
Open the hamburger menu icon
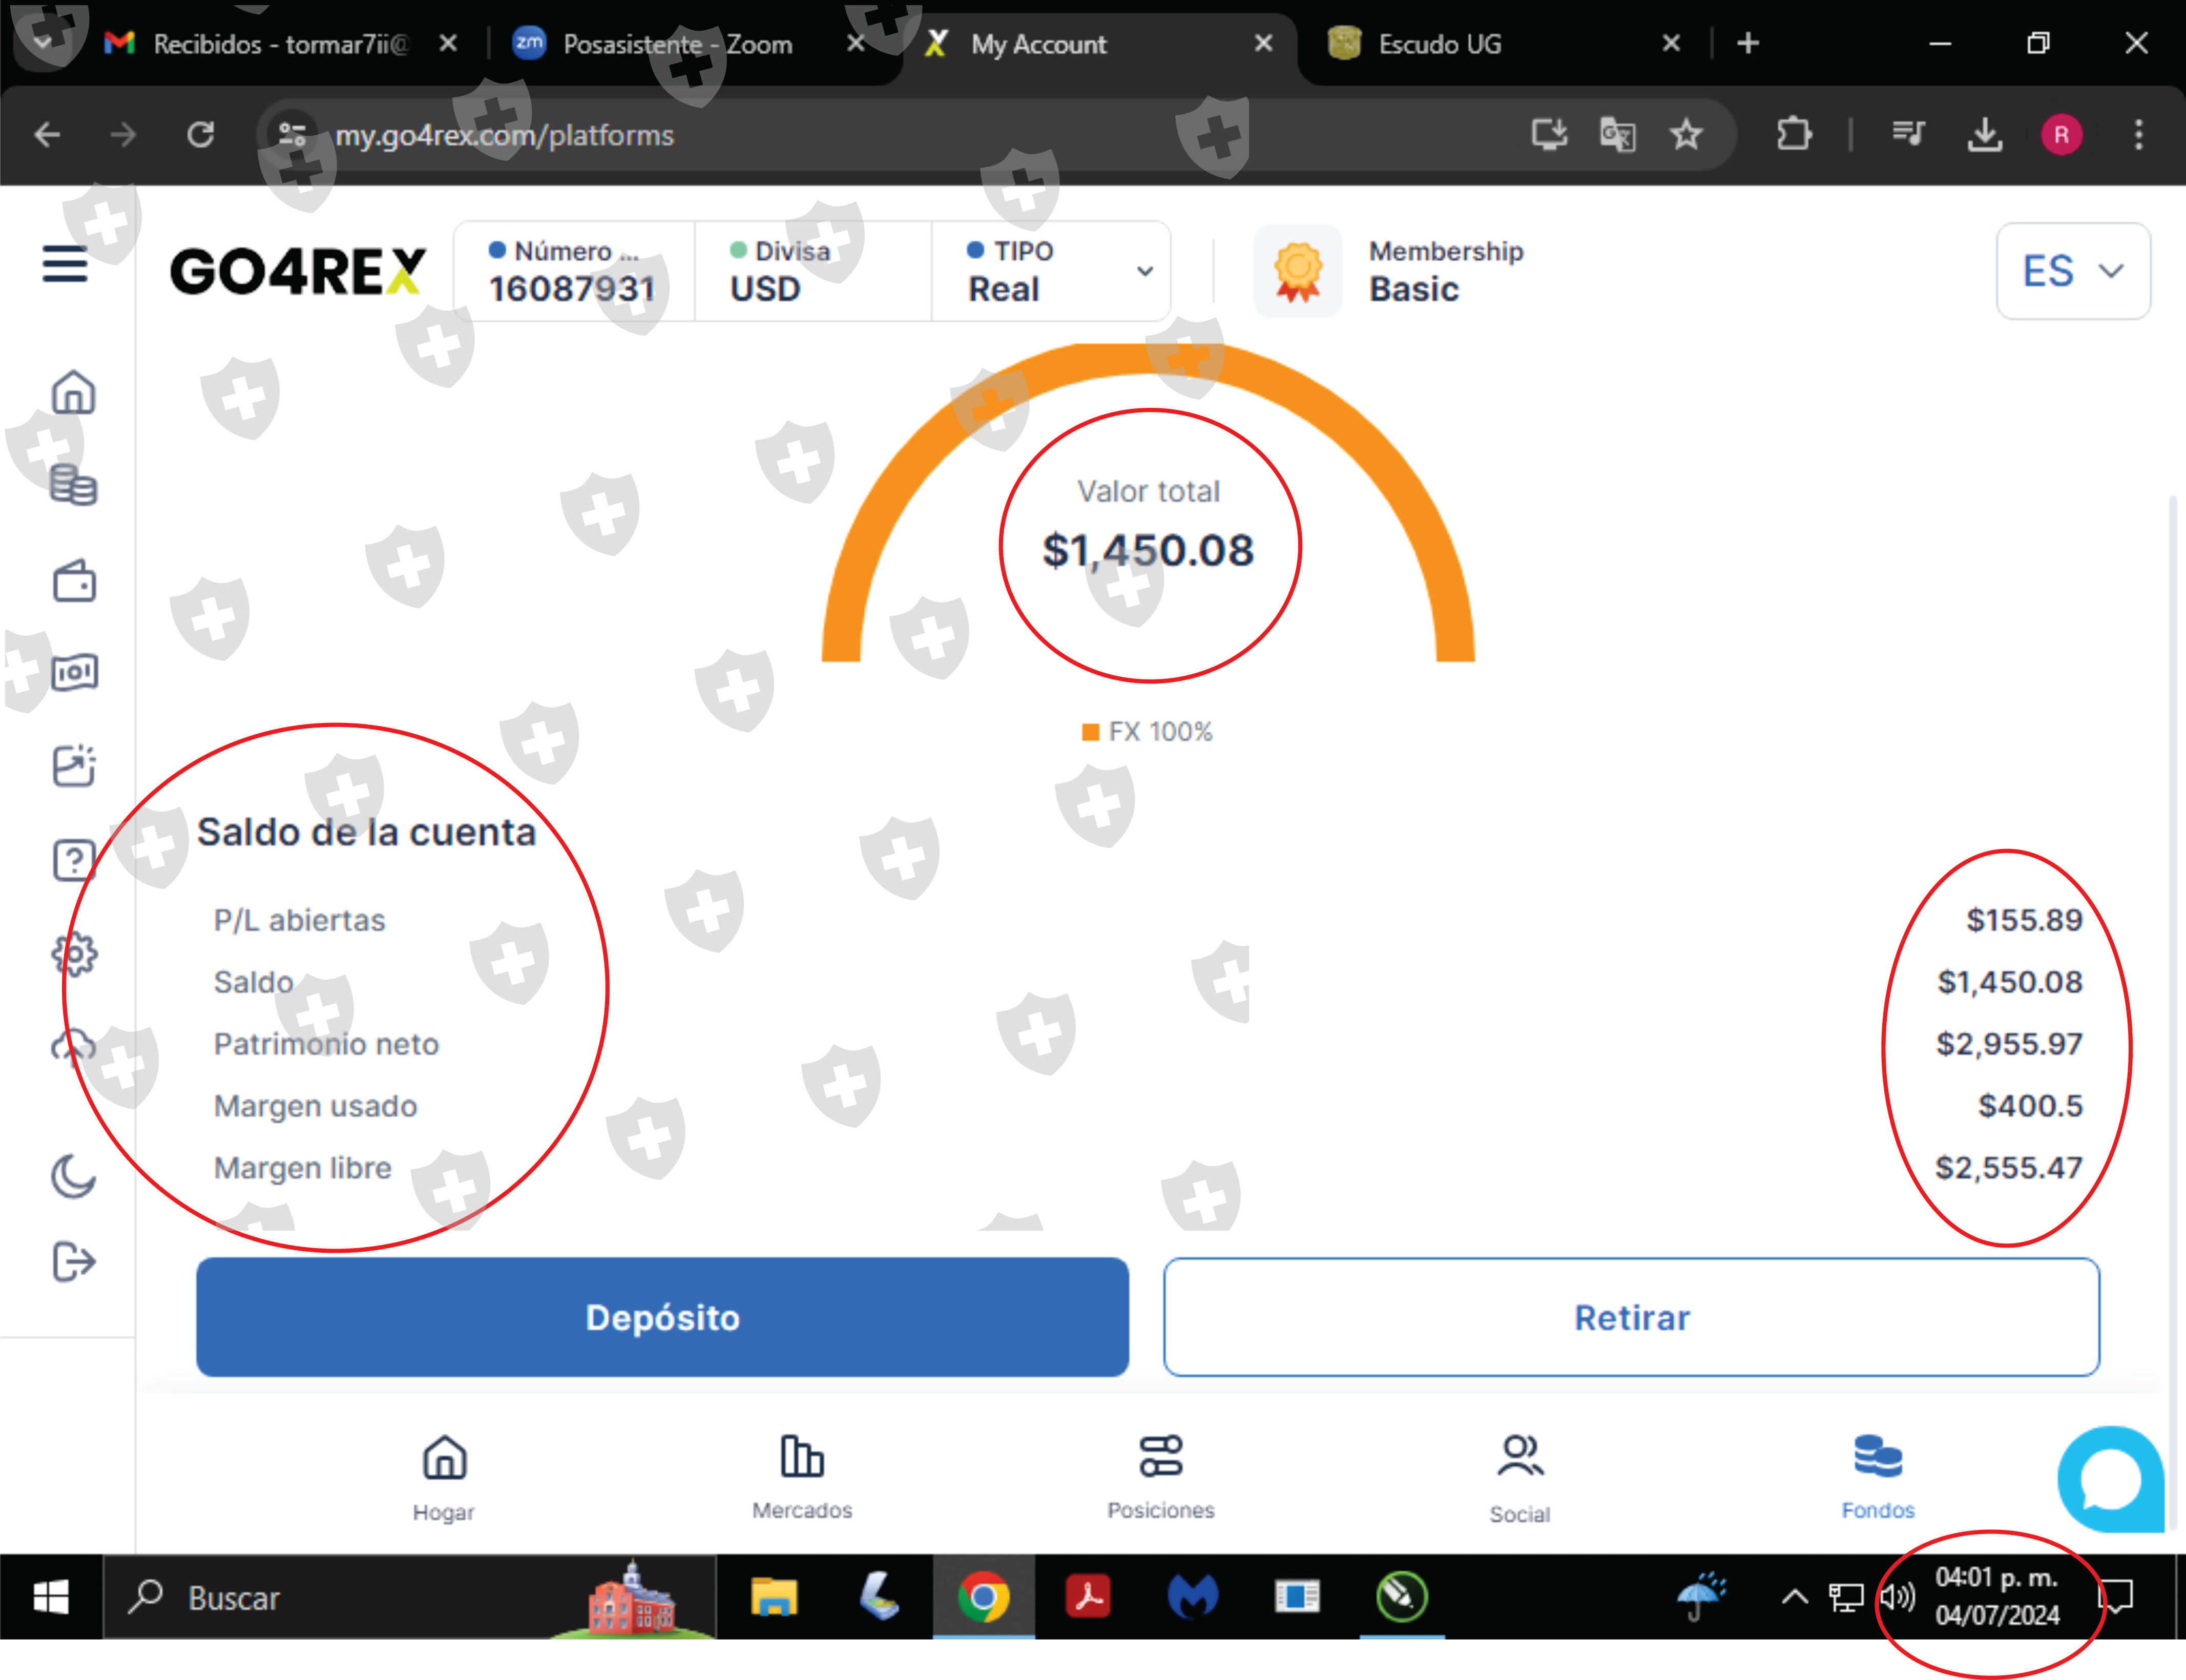[65, 265]
